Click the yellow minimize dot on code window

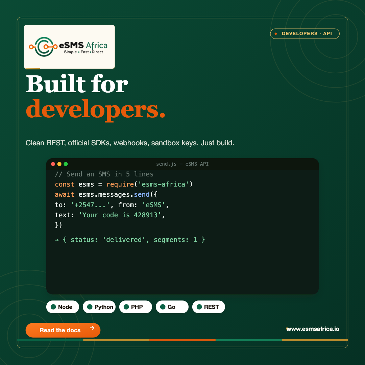pyautogui.click(x=59, y=164)
